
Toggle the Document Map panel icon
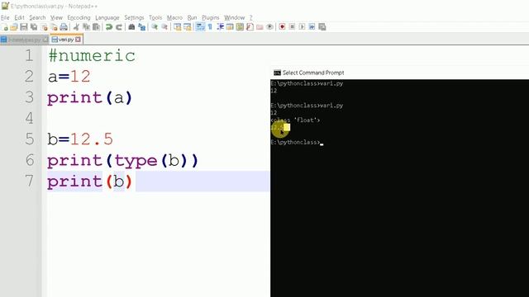pyautogui.click(x=240, y=27)
